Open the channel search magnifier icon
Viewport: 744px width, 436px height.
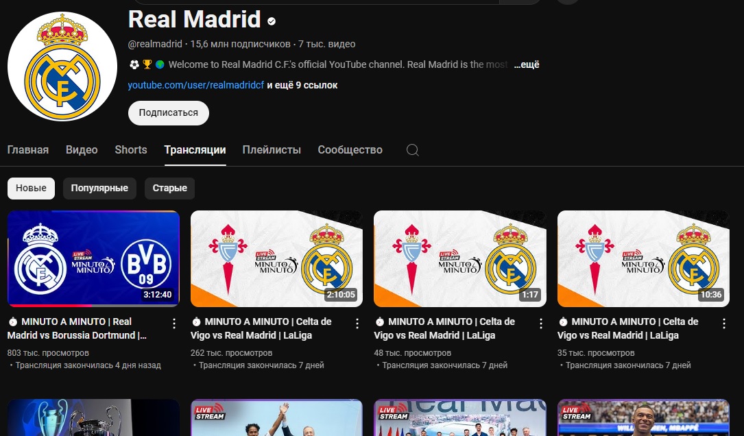[413, 150]
